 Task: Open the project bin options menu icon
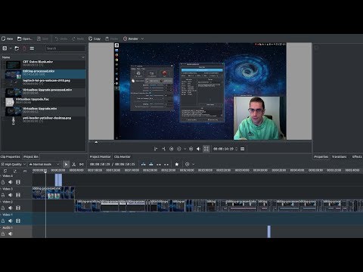[x=32, y=48]
